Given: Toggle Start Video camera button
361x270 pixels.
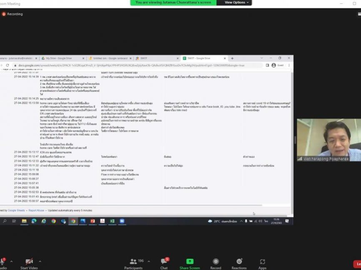Looking at the screenshot, I should (29, 261).
